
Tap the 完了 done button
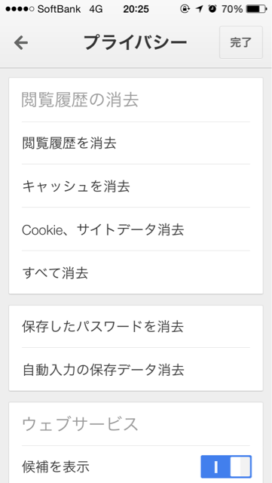tap(241, 42)
